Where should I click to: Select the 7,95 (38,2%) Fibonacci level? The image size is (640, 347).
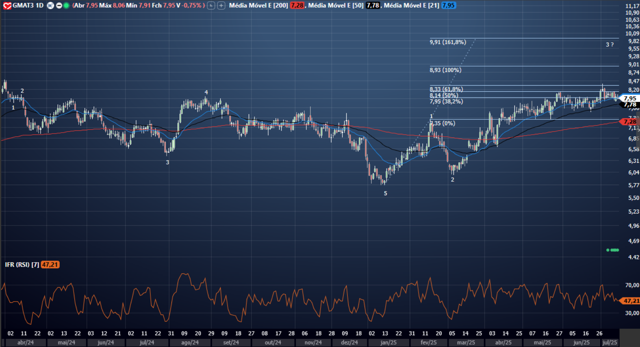click(x=446, y=101)
